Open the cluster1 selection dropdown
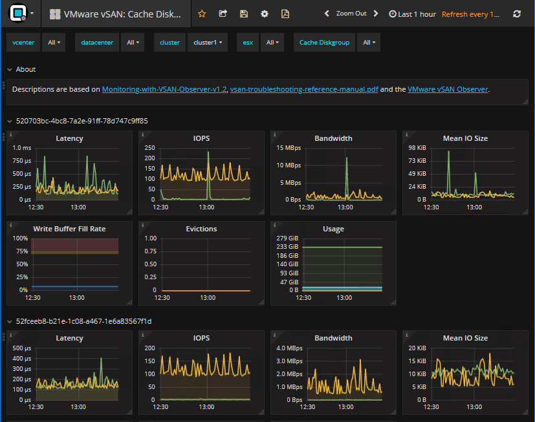 pyautogui.click(x=208, y=43)
